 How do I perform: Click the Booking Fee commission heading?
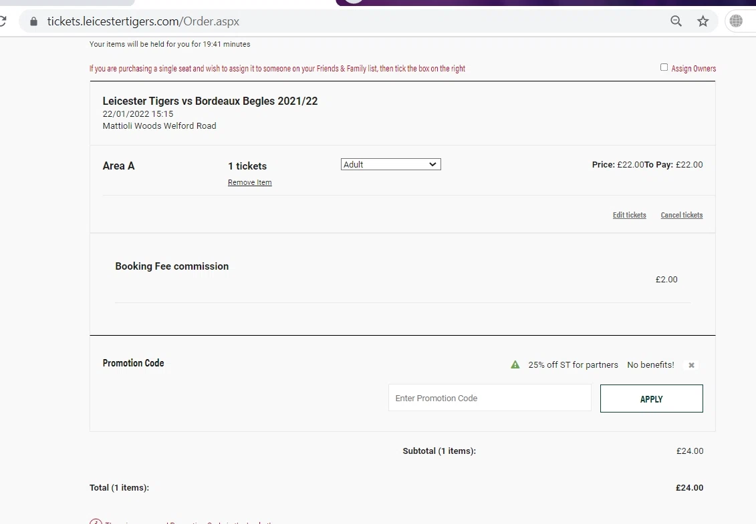pyautogui.click(x=172, y=266)
